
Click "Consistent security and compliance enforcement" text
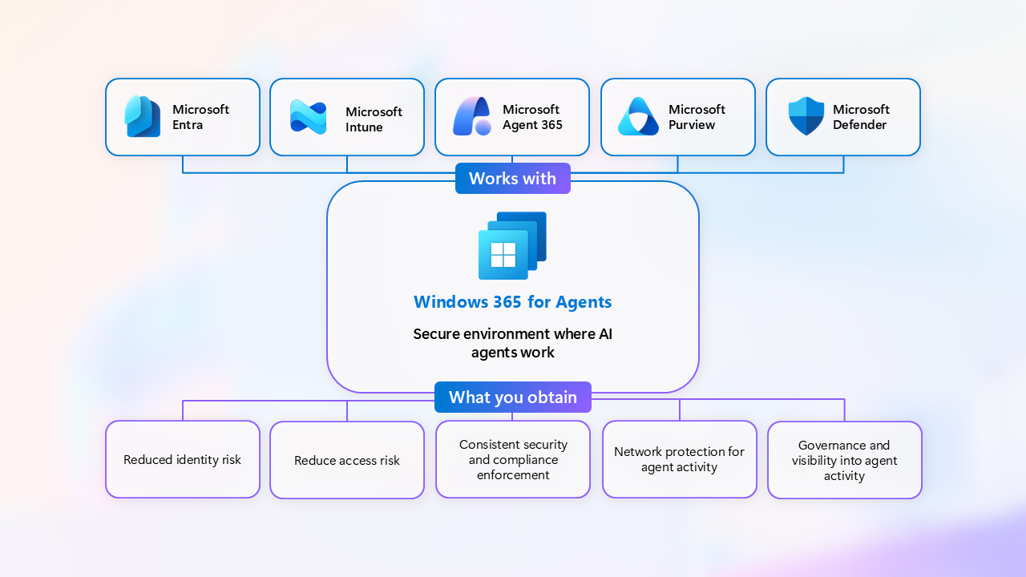point(513,460)
